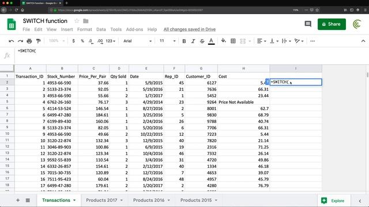Open vertical align dropdown
Screen dimensions: 369x207
click(274, 41)
